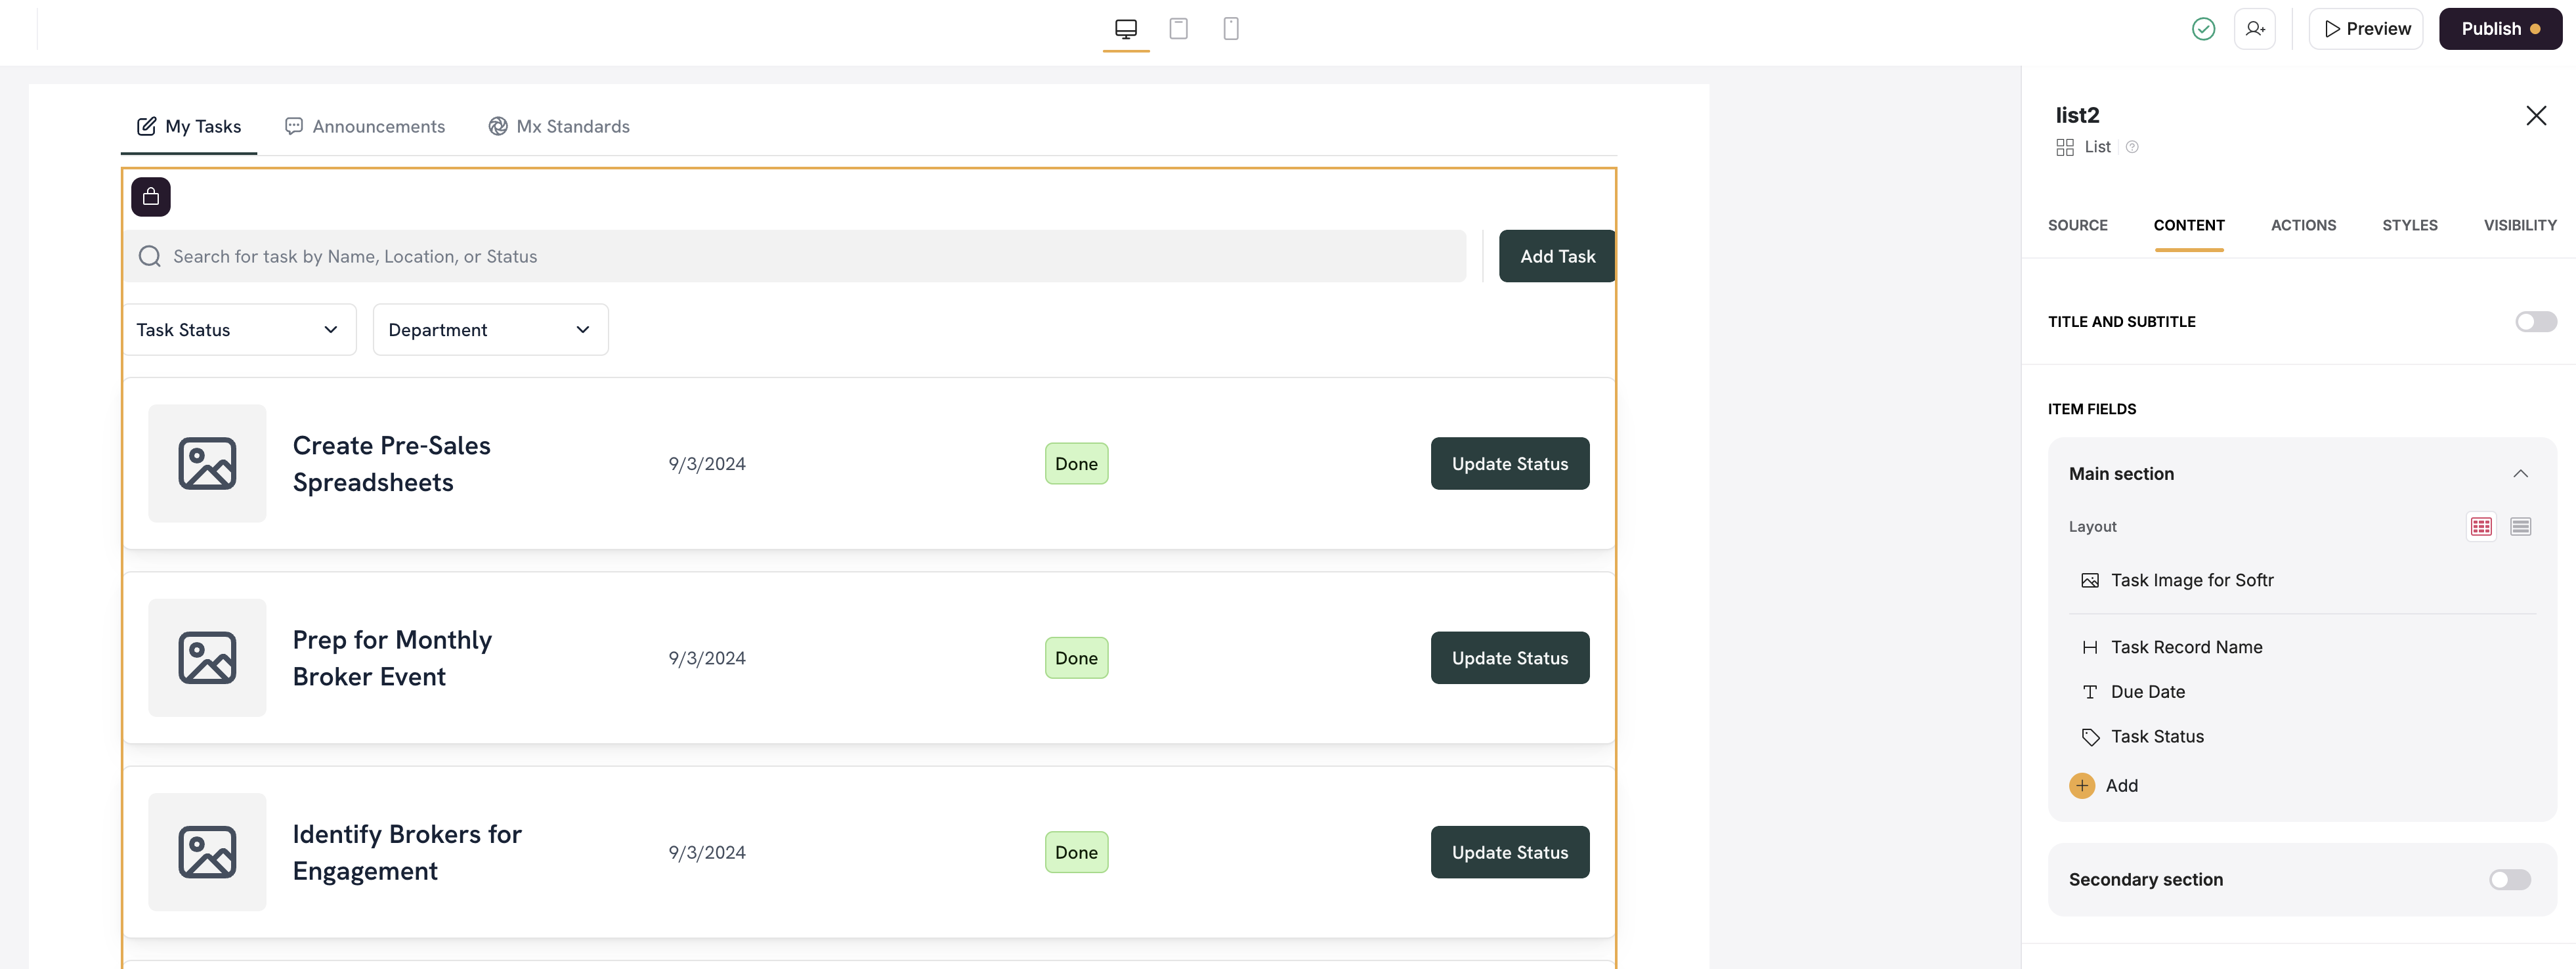Click the orange plus Add icon

click(2082, 786)
